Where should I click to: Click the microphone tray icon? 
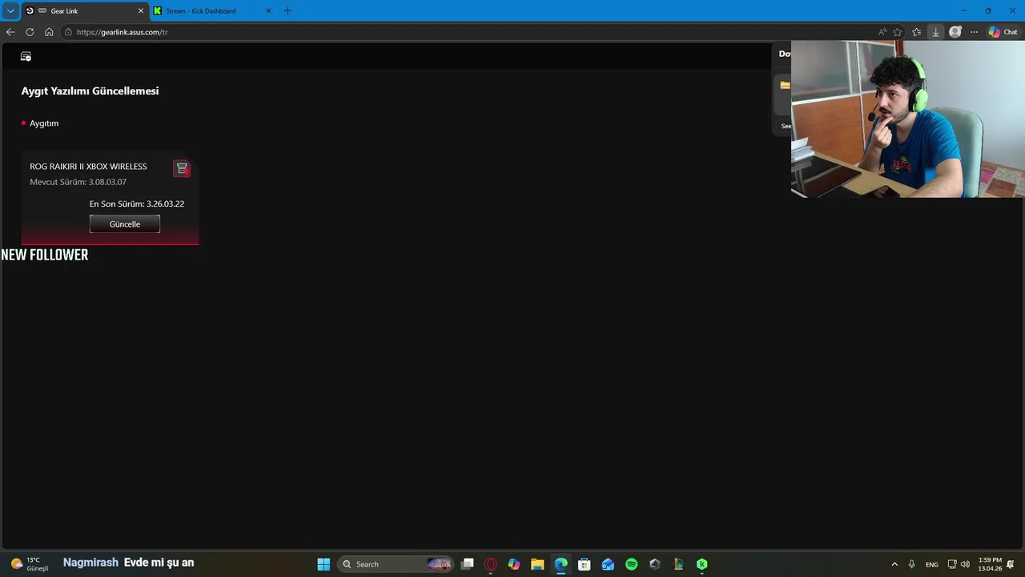[912, 564]
